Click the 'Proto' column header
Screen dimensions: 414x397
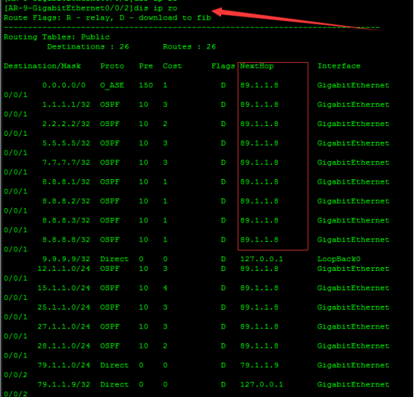coord(112,66)
